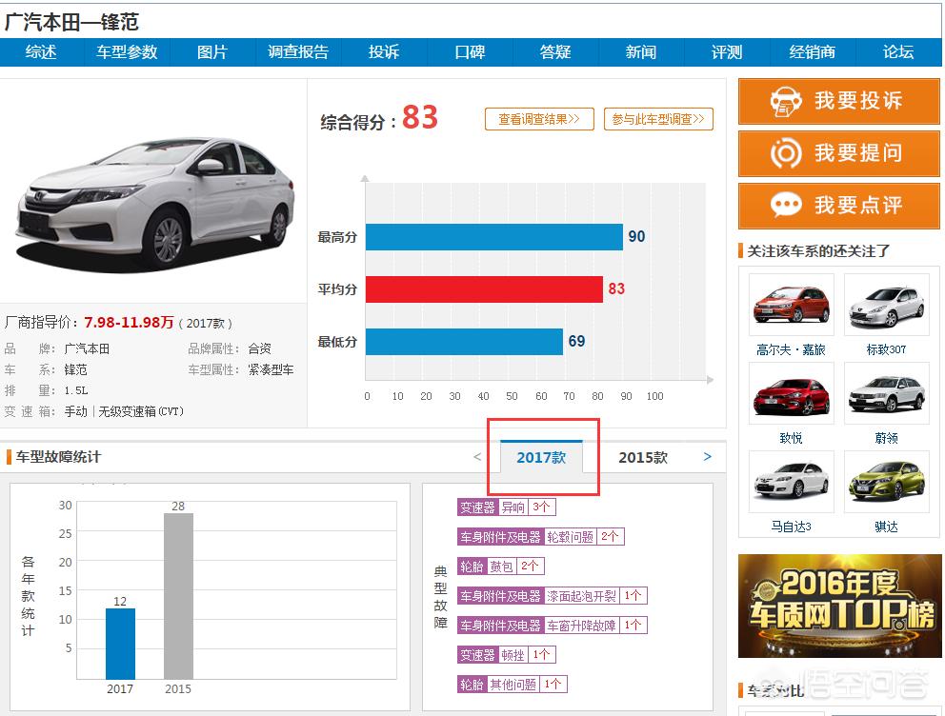
Task: Click the left arrow before 2017款
Action: (x=477, y=456)
